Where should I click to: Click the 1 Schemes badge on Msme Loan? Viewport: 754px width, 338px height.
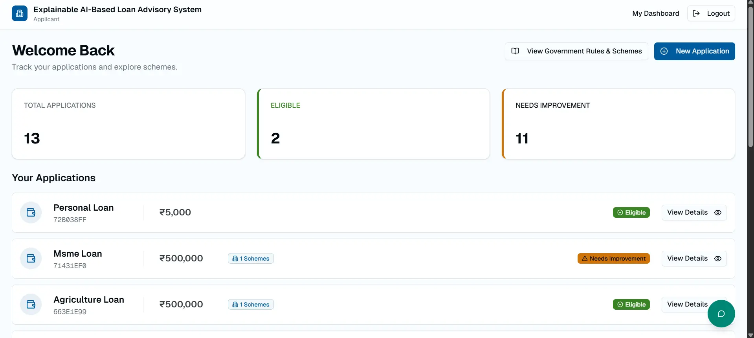coord(251,259)
